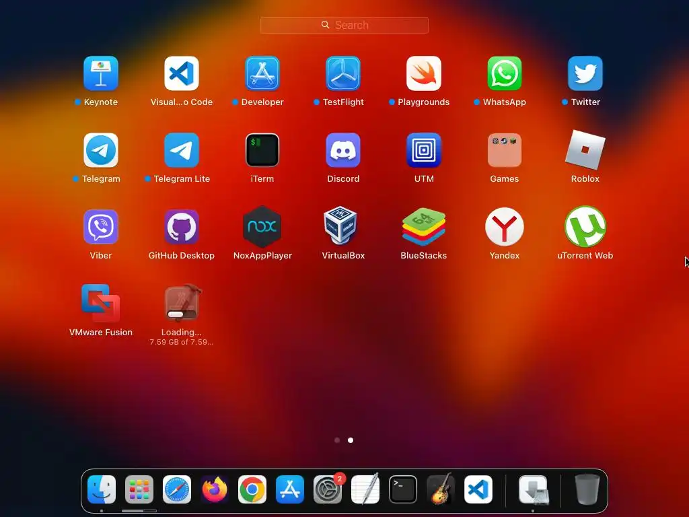The height and width of the screenshot is (517, 689).
Task: Launch VMware Fusion
Action: click(x=101, y=304)
